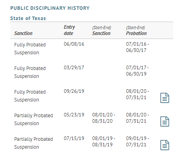This screenshot has width=180, height=164.
Task: Click the 07/15/19 entry date cell
Action: (x=74, y=138)
